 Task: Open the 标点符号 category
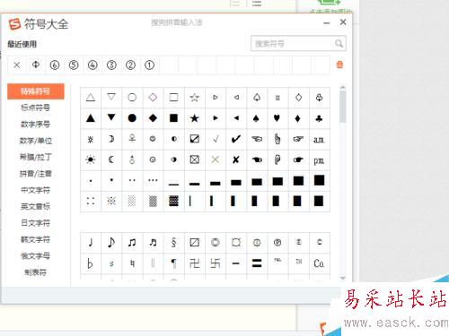coord(36,108)
